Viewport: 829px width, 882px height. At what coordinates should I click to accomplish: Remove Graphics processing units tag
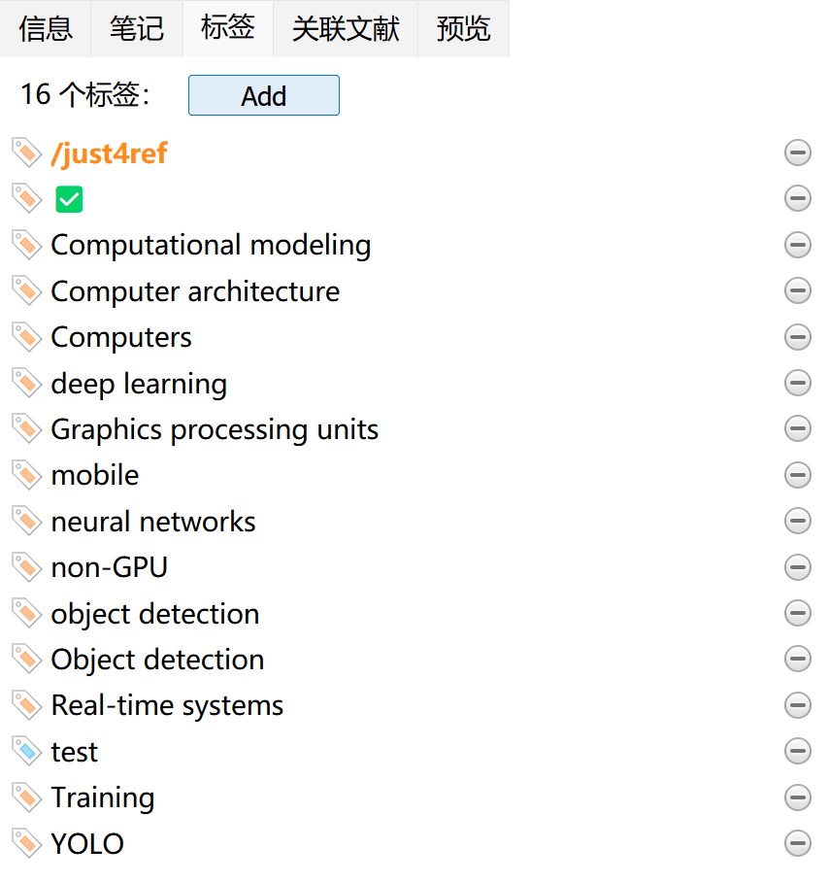[x=797, y=428]
